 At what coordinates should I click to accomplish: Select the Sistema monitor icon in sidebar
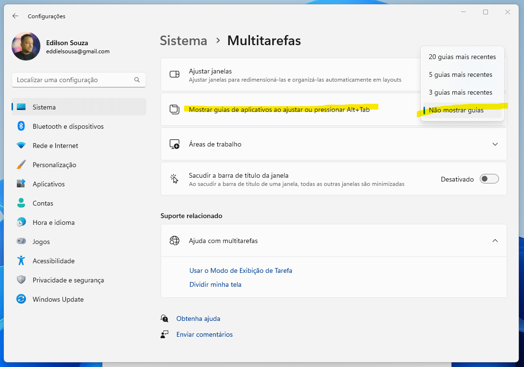[21, 107]
